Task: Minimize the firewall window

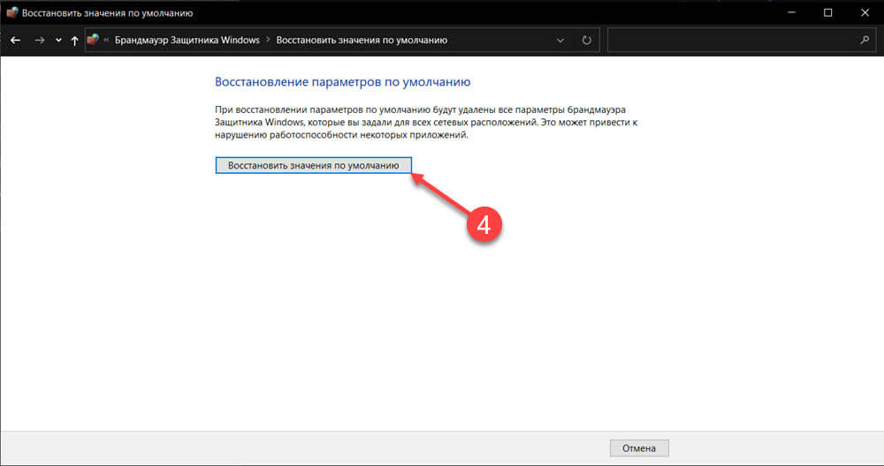Action: coord(791,12)
